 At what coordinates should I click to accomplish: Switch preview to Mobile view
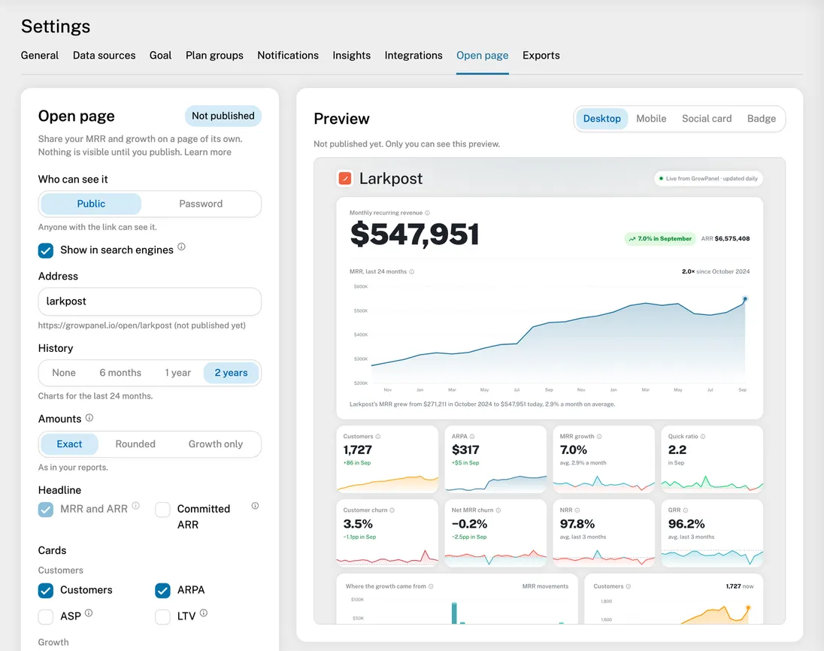click(x=651, y=119)
